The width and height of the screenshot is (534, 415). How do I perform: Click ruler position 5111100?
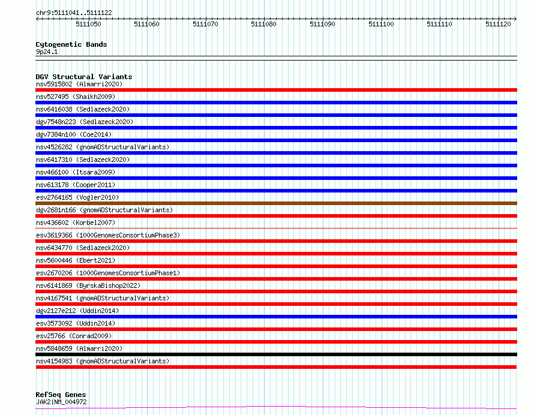(x=381, y=24)
